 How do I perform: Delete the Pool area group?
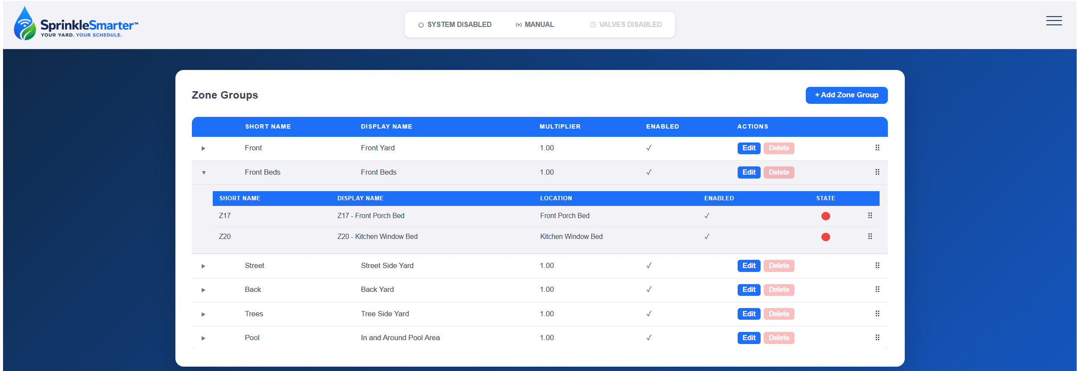778,338
